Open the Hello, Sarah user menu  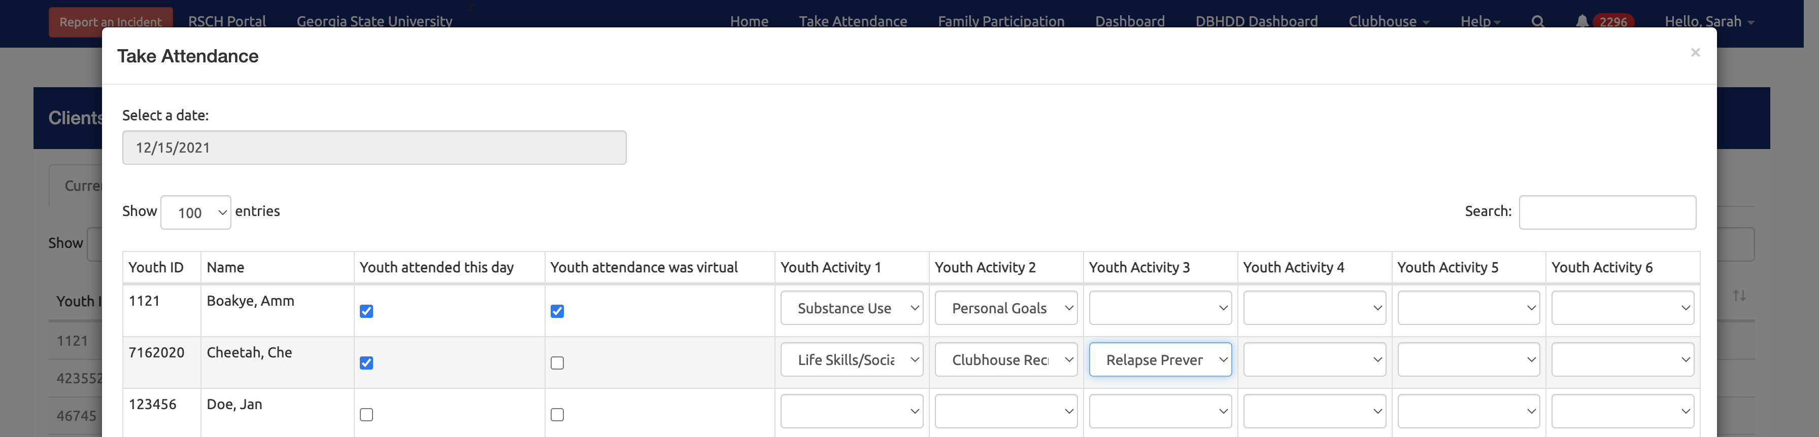tap(1709, 21)
